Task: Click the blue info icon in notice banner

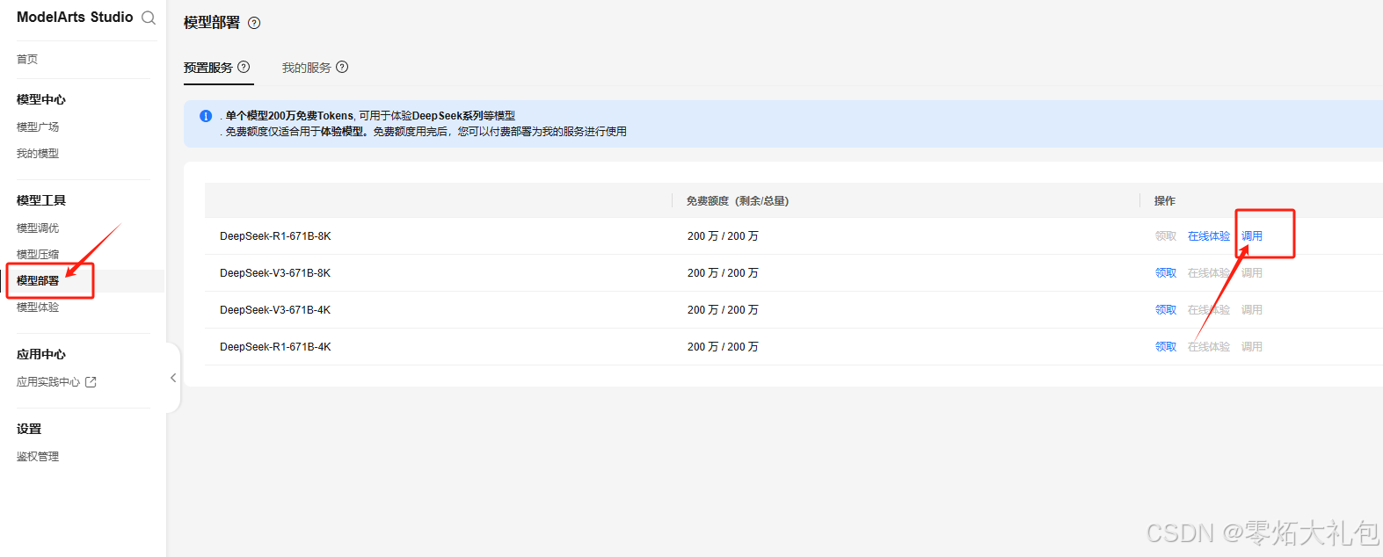Action: click(x=206, y=116)
